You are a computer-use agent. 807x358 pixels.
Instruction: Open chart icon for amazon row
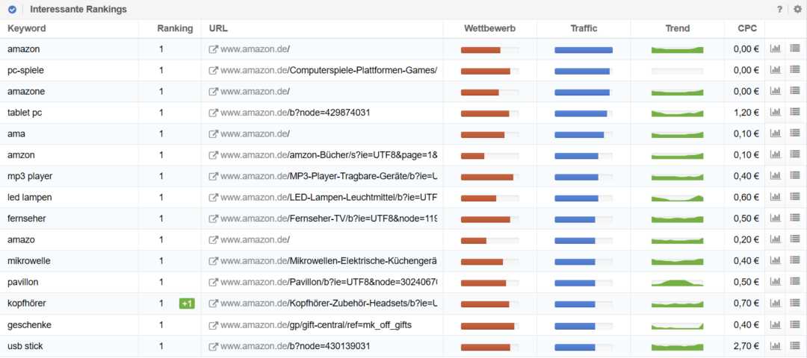pyautogui.click(x=775, y=48)
